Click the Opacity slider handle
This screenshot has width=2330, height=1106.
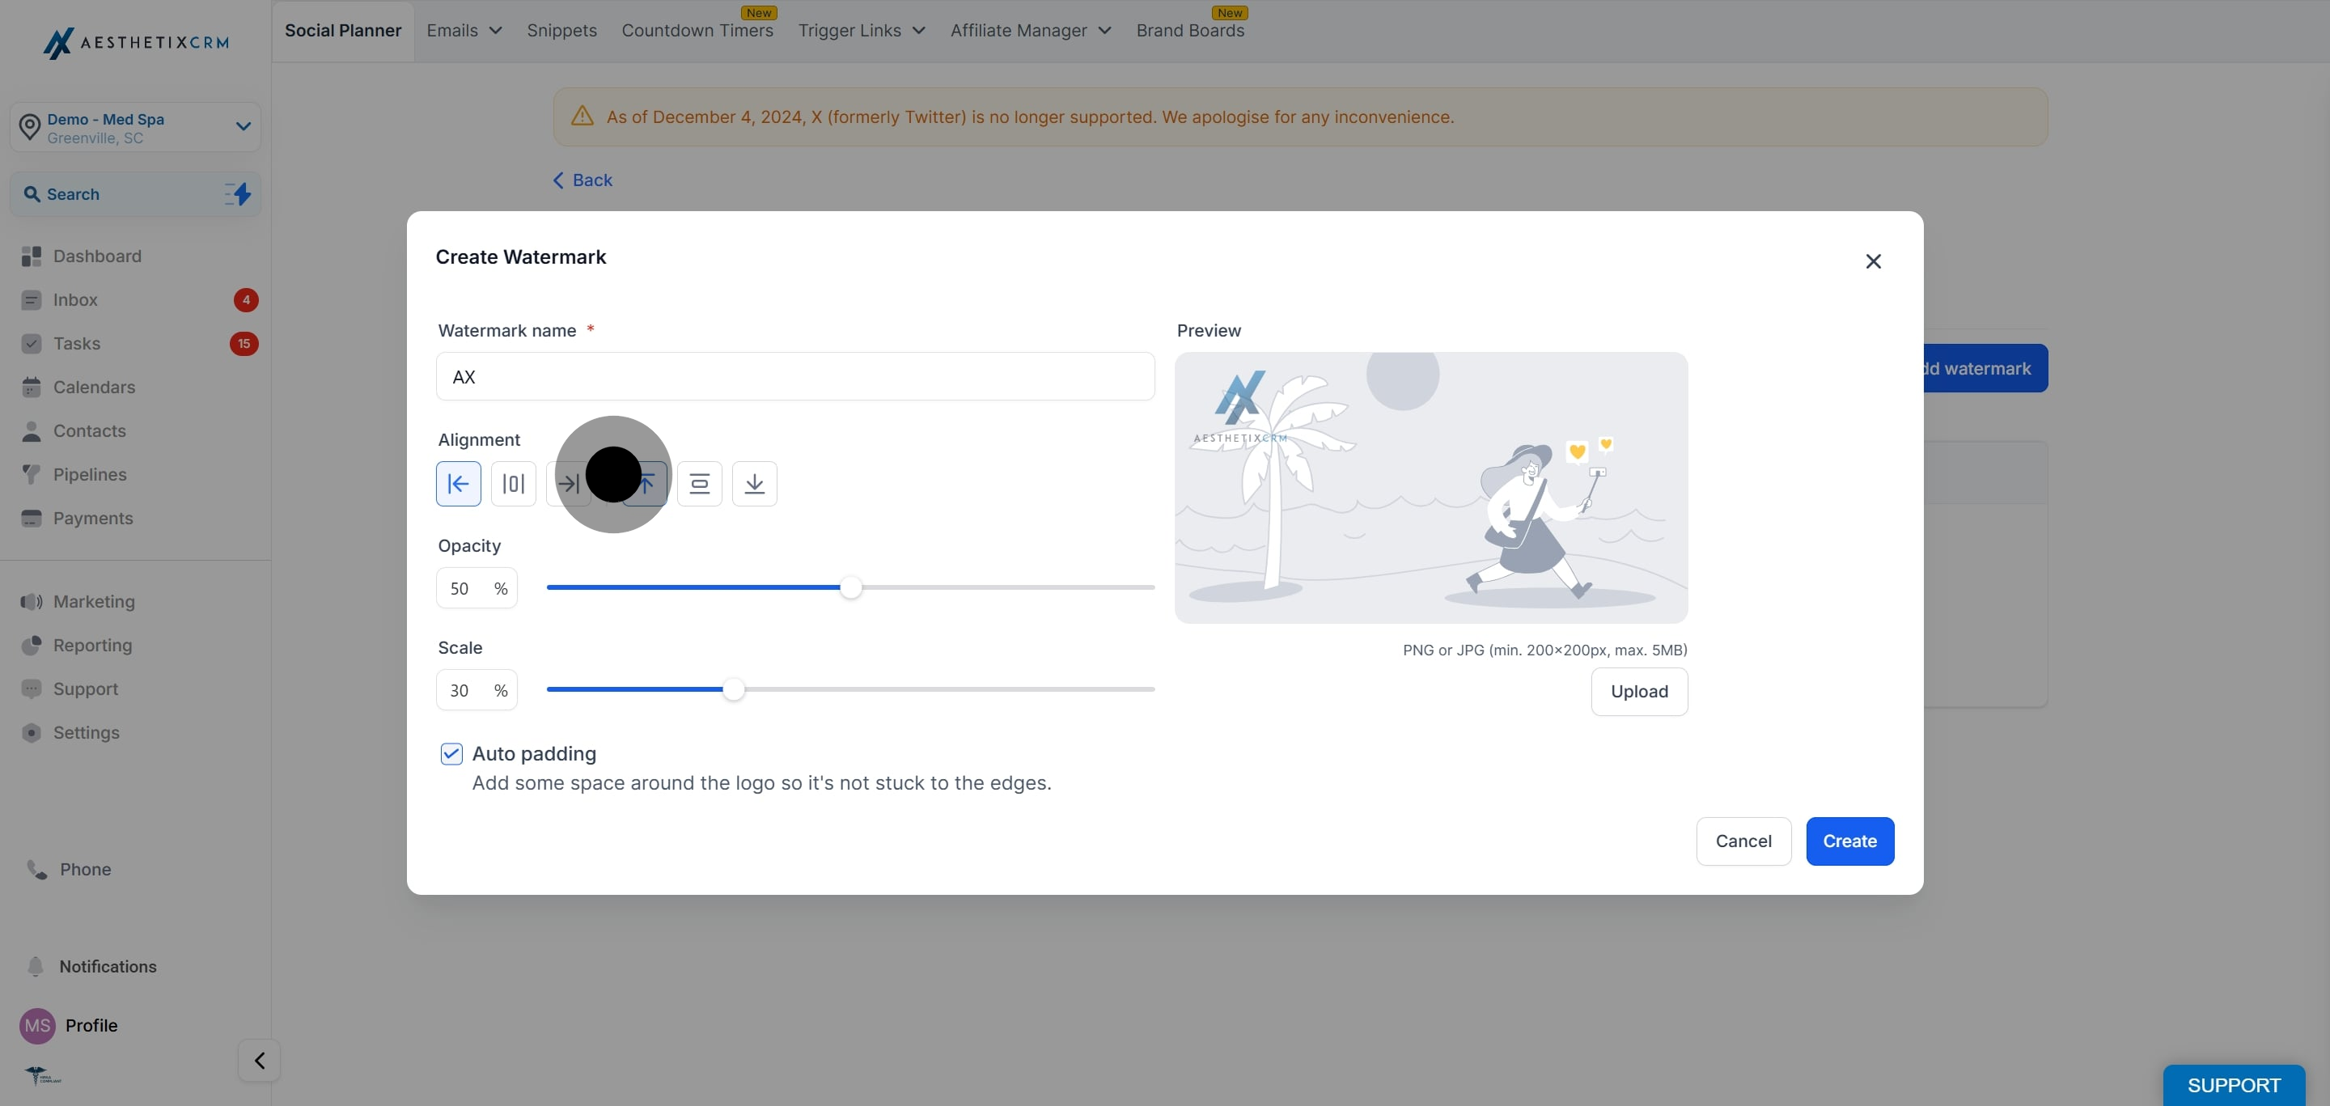click(850, 588)
